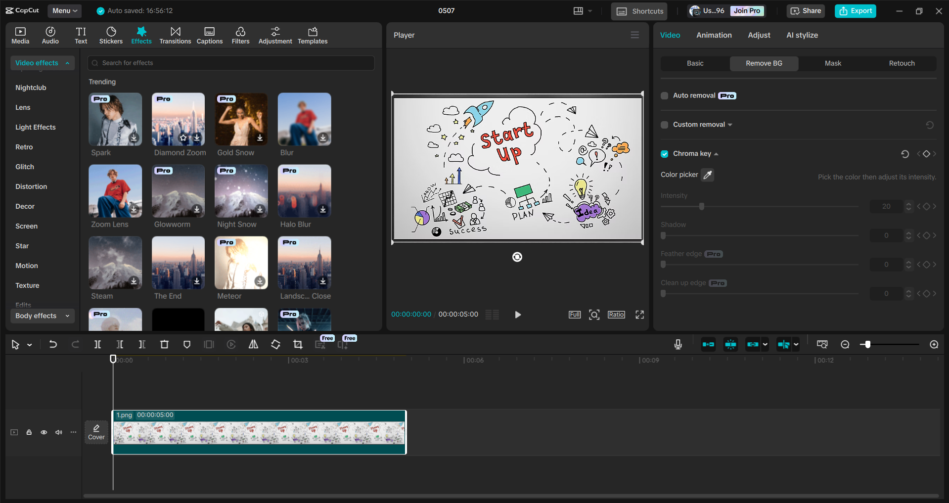Open the track more options ellipsis
The width and height of the screenshot is (949, 503).
tap(74, 432)
